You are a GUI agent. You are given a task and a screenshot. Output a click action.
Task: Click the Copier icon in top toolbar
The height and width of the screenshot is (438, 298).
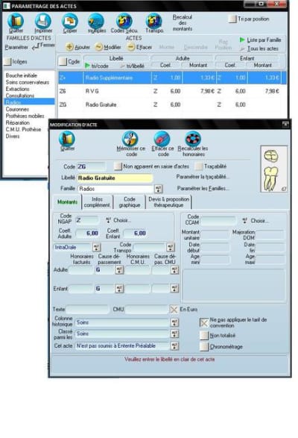(69, 21)
